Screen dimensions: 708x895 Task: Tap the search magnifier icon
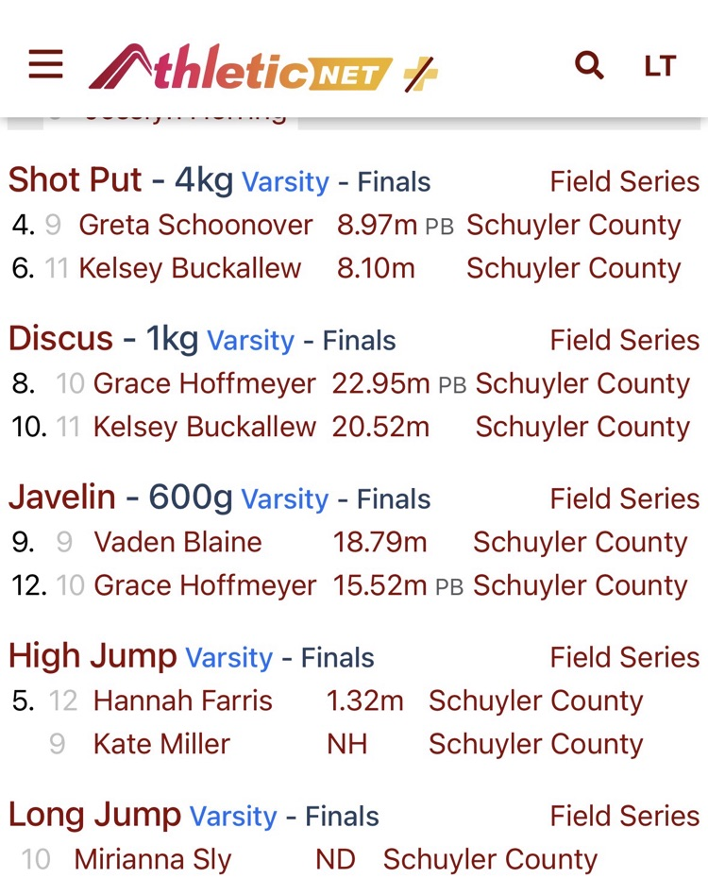(589, 65)
